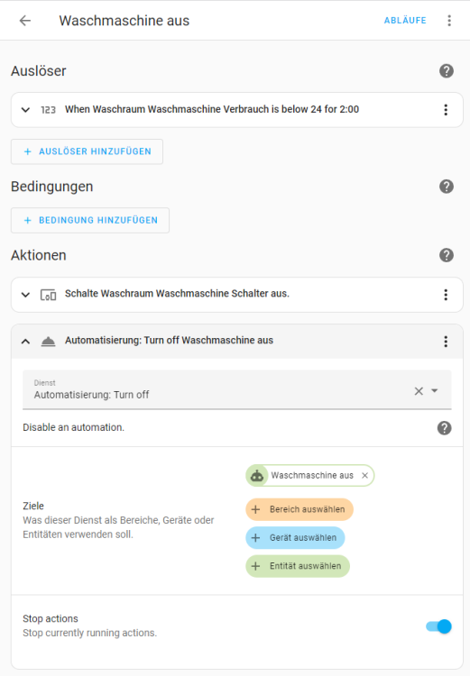Open help for the Bedingungen section
Screen dimensions: 470x676
[x=447, y=187]
